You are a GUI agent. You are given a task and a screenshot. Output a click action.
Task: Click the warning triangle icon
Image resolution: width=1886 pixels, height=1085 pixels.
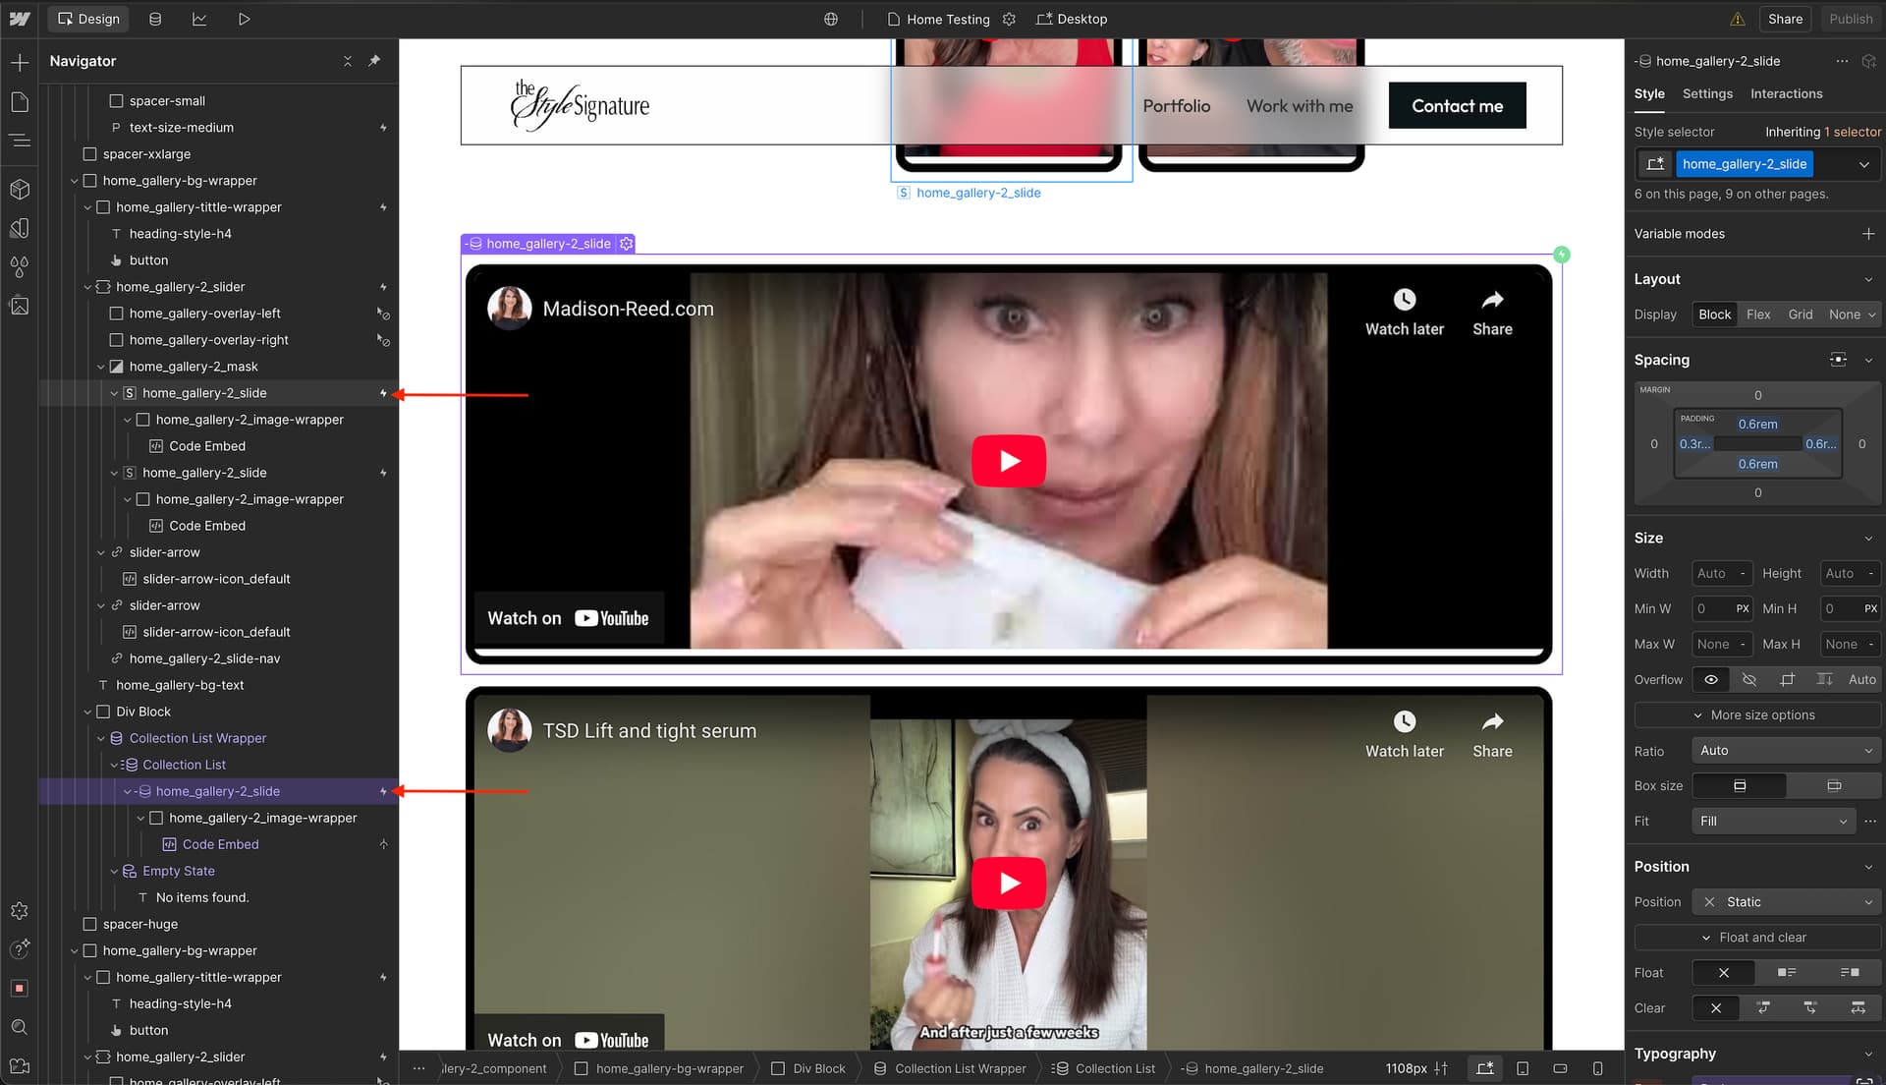coord(1738,19)
